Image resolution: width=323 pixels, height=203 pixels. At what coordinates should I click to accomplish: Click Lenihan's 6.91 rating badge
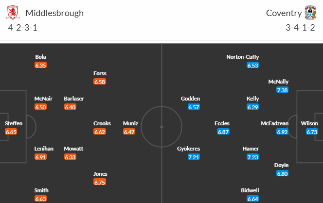point(40,157)
